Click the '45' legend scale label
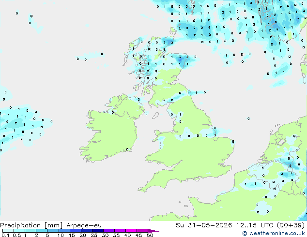 (x=138, y=235)
